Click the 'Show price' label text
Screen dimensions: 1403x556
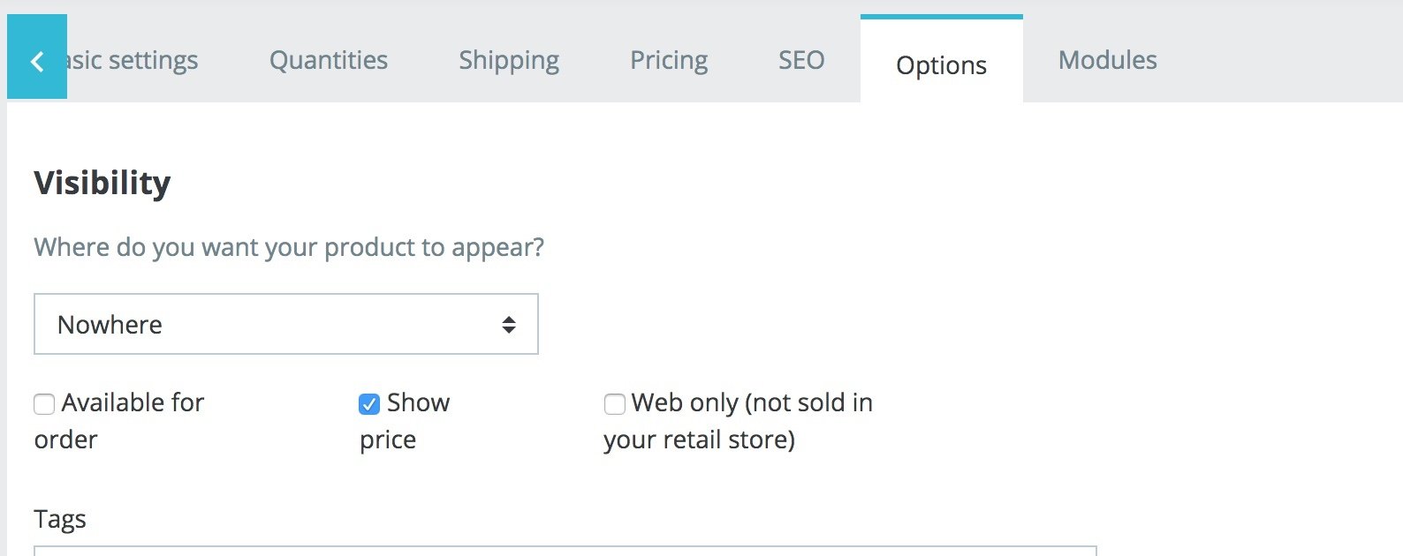point(418,403)
